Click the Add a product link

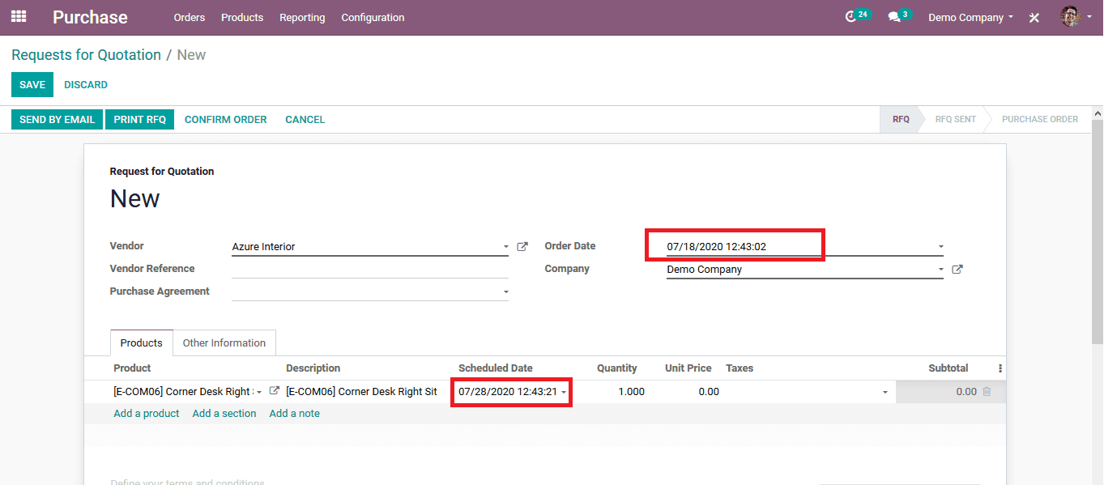[x=147, y=414]
